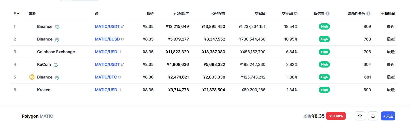Viewport: 410px width, 121px height.
Task: Click the external link icon next to MATIC/BUSD
Action: 122,39
